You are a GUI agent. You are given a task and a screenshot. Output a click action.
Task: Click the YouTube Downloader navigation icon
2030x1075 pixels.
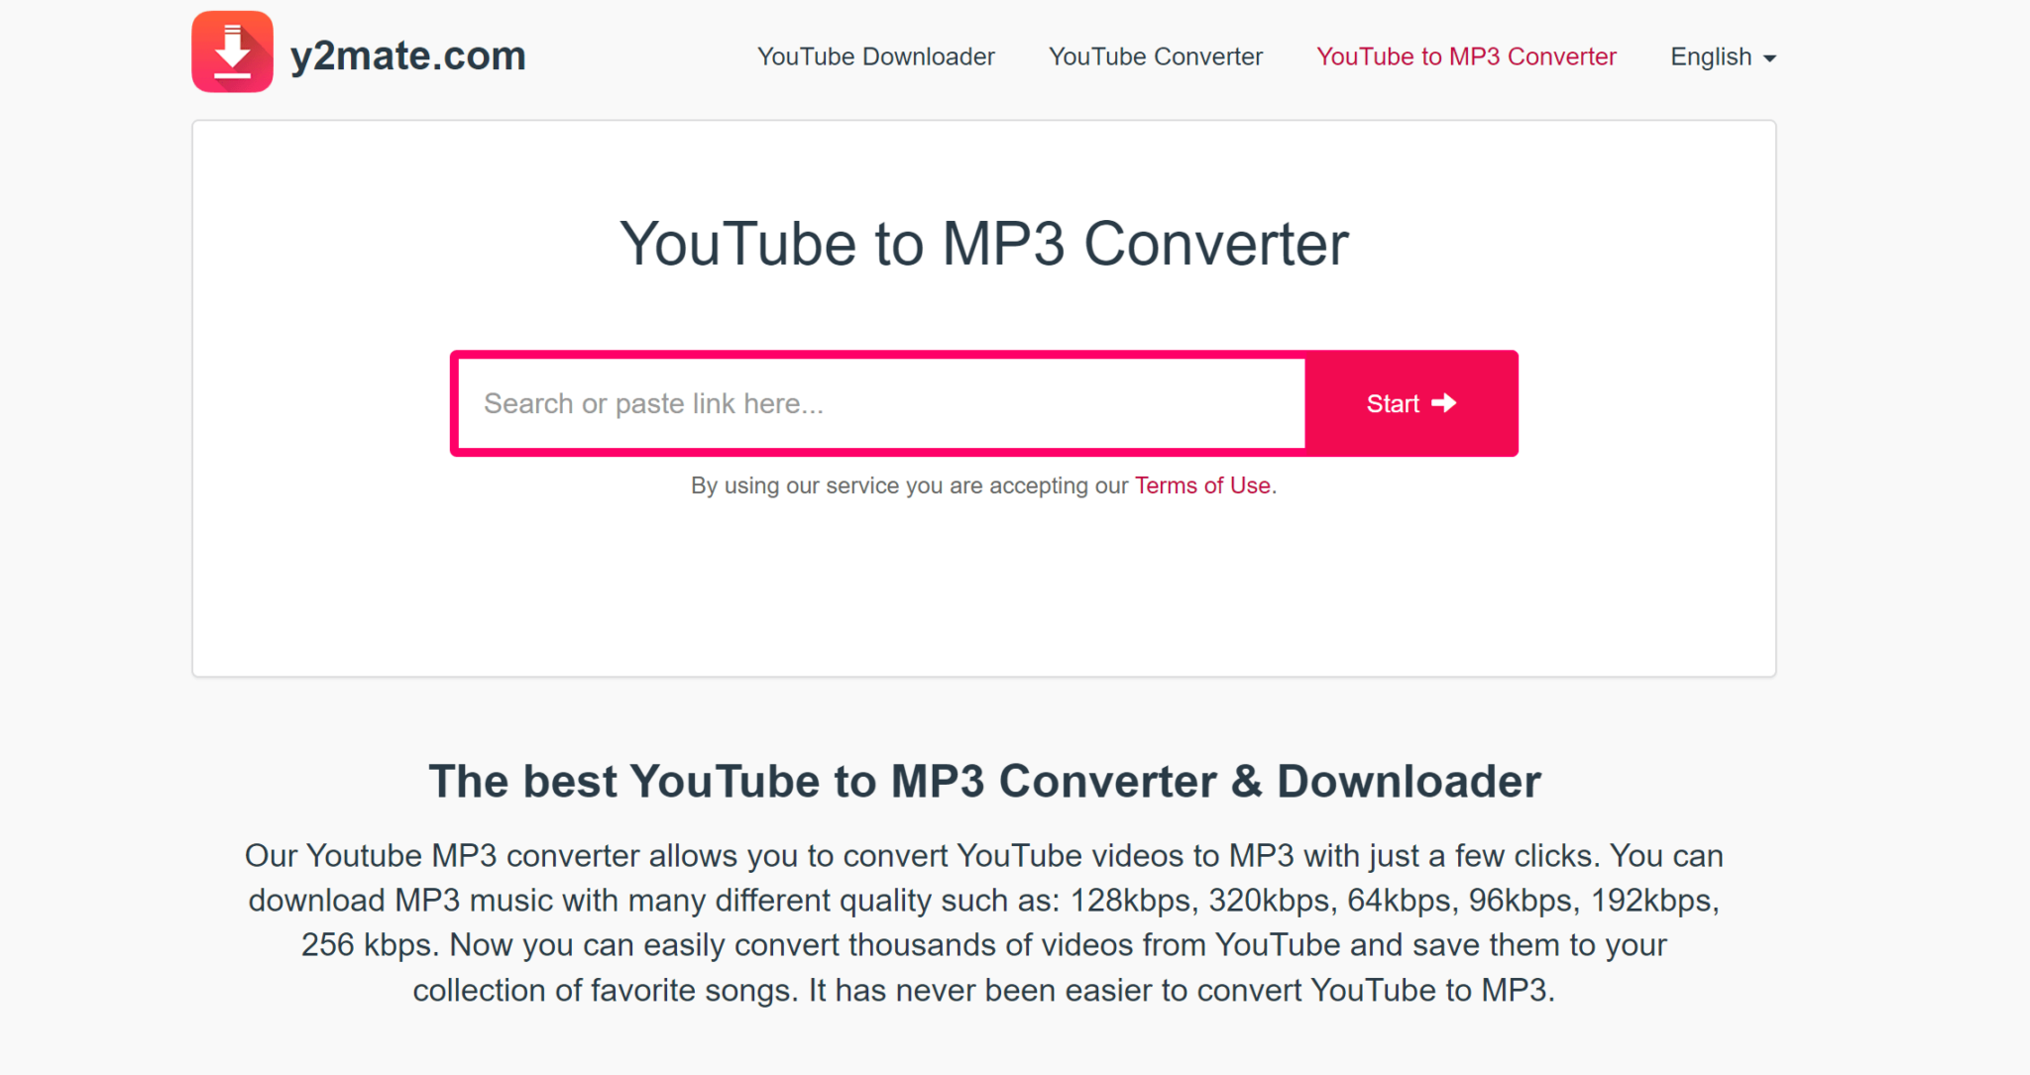876,55
